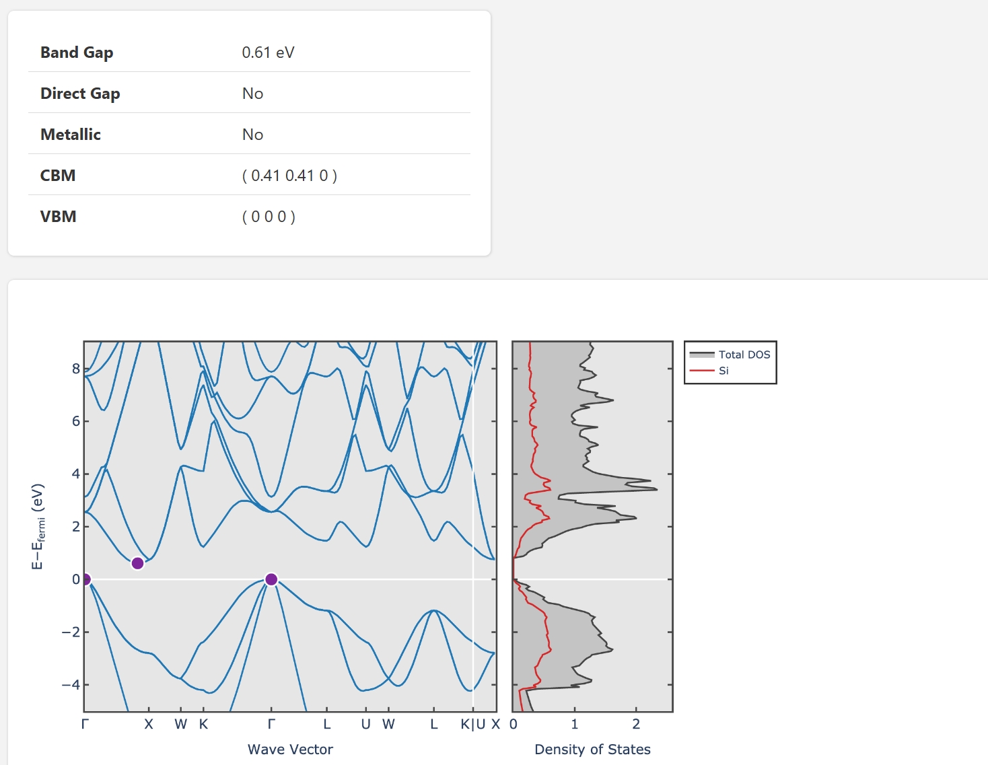Click the gray Total DOS legend line swatch
Viewport: 988px width, 765px height.
pos(701,355)
